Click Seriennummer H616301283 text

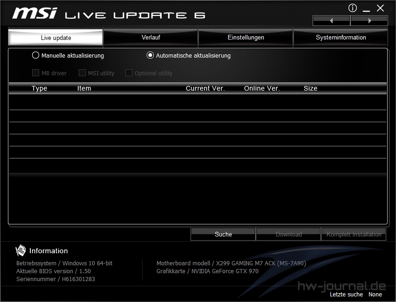pos(55,279)
